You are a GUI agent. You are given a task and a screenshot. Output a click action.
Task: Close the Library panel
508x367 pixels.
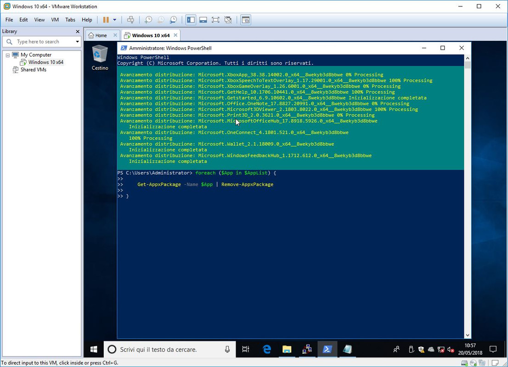[x=78, y=31]
